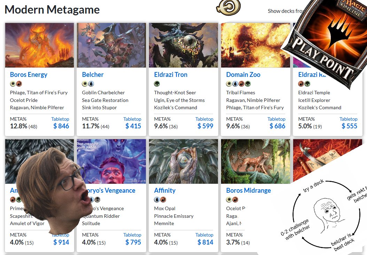Click the green mana icon under Eldrazi Tron
This screenshot has width=367, height=255.
pyautogui.click(x=157, y=83)
